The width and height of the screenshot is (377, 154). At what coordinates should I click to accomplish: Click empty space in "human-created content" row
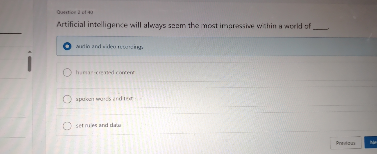click(x=252, y=72)
